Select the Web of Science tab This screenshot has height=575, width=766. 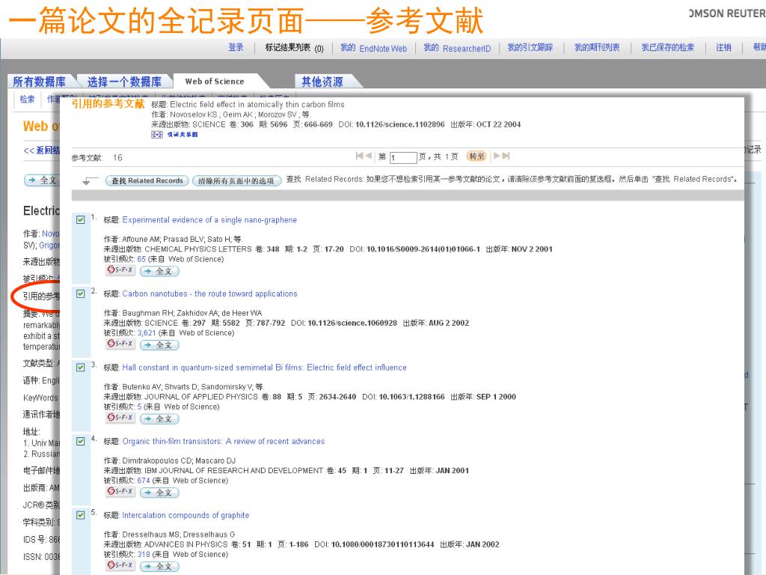pyautogui.click(x=215, y=82)
